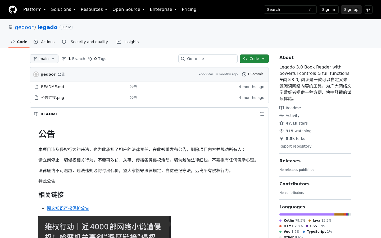This screenshot has width=381, height=238.
Task: Open the 公告链接.png file
Action: [x=52, y=98]
